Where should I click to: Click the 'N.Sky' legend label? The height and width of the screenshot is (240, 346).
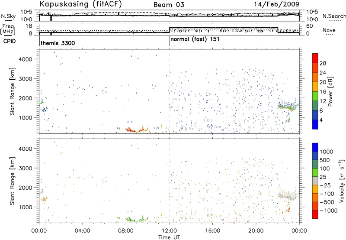click(x=8, y=16)
